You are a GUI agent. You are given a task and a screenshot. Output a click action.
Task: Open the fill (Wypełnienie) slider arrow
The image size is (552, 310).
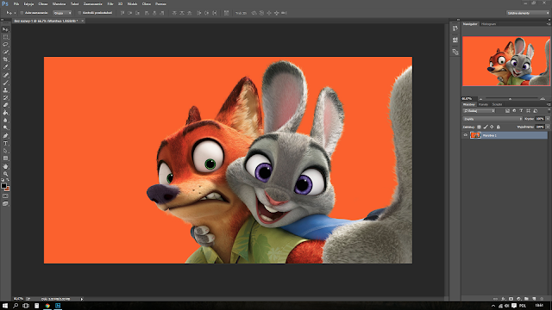point(548,127)
